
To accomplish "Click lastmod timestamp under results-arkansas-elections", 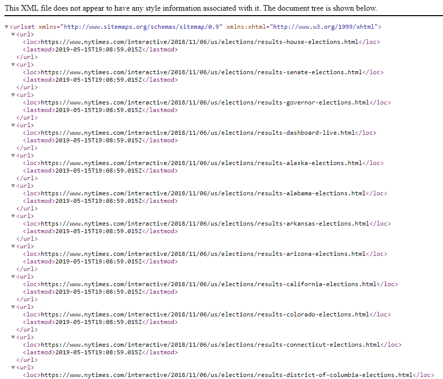I will pos(99,232).
